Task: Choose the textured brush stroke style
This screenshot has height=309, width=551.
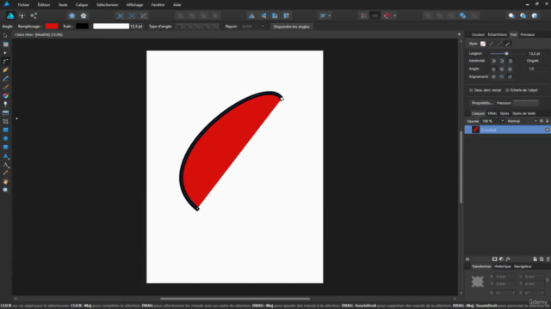Action: point(508,44)
